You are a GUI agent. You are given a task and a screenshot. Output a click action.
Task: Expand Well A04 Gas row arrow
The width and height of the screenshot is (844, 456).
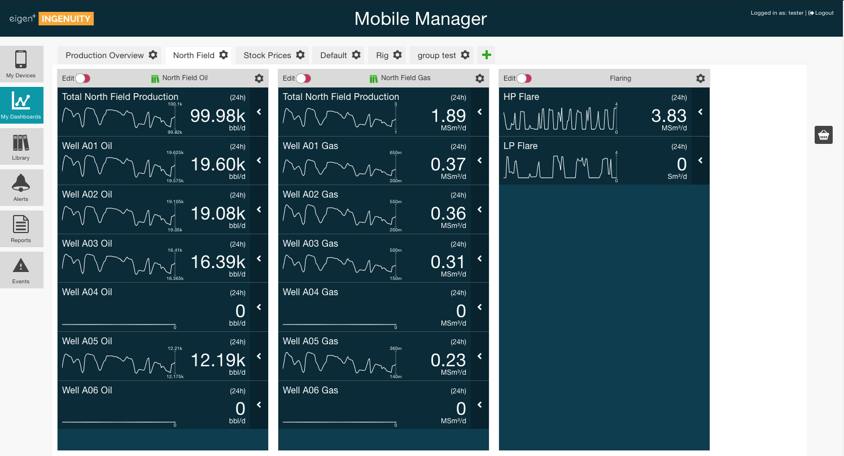click(480, 307)
